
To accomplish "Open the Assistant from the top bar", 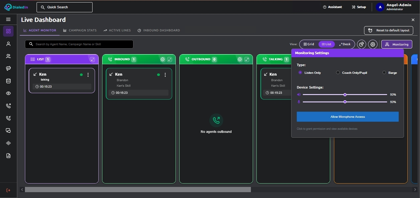I will coord(332,7).
